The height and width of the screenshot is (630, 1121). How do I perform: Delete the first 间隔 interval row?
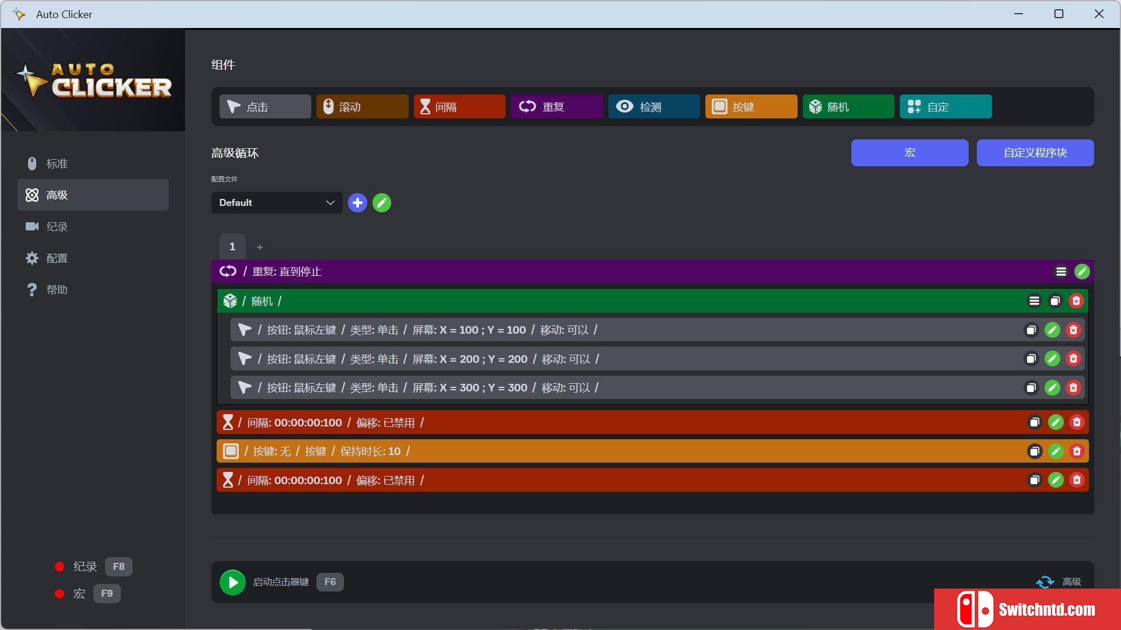pyautogui.click(x=1077, y=422)
